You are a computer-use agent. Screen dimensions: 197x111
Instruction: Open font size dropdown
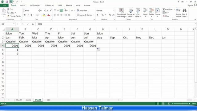tap(44, 10)
